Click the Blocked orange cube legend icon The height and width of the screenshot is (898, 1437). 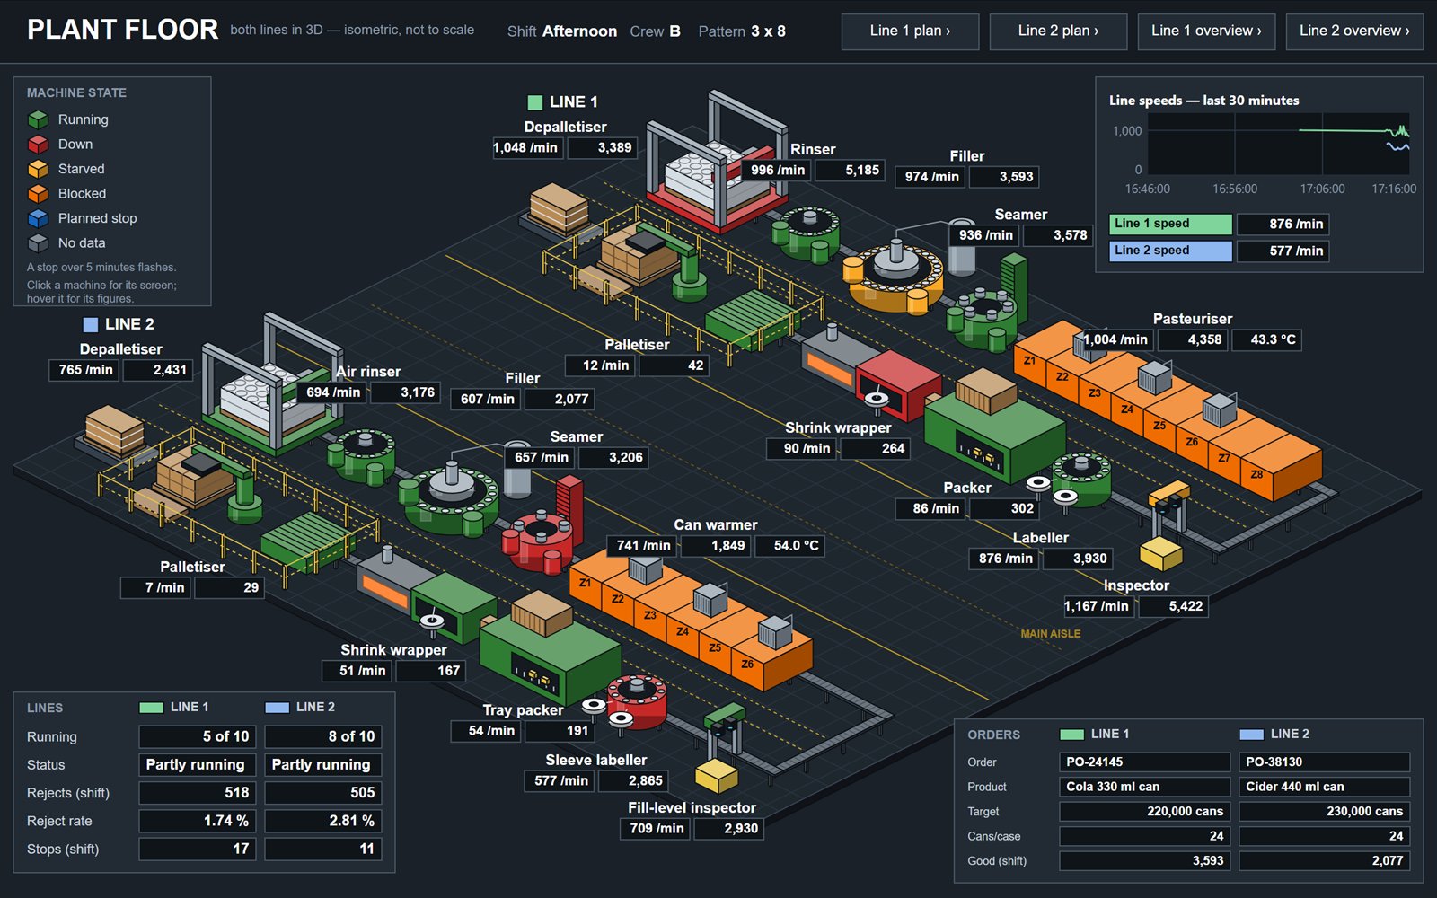click(38, 194)
